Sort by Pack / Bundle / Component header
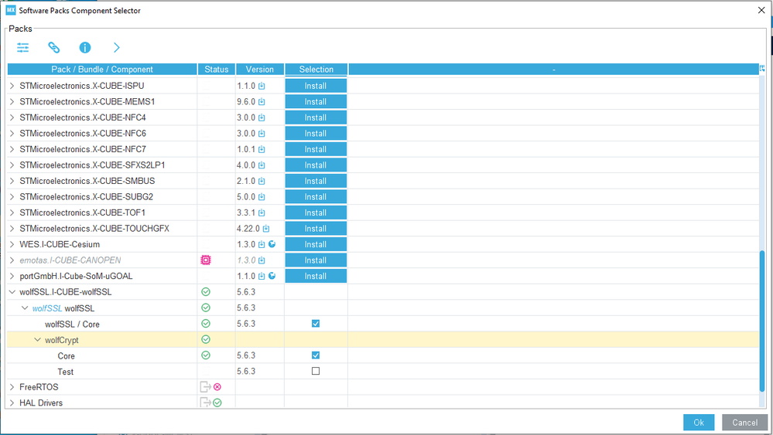The image size is (773, 435). [x=102, y=70]
